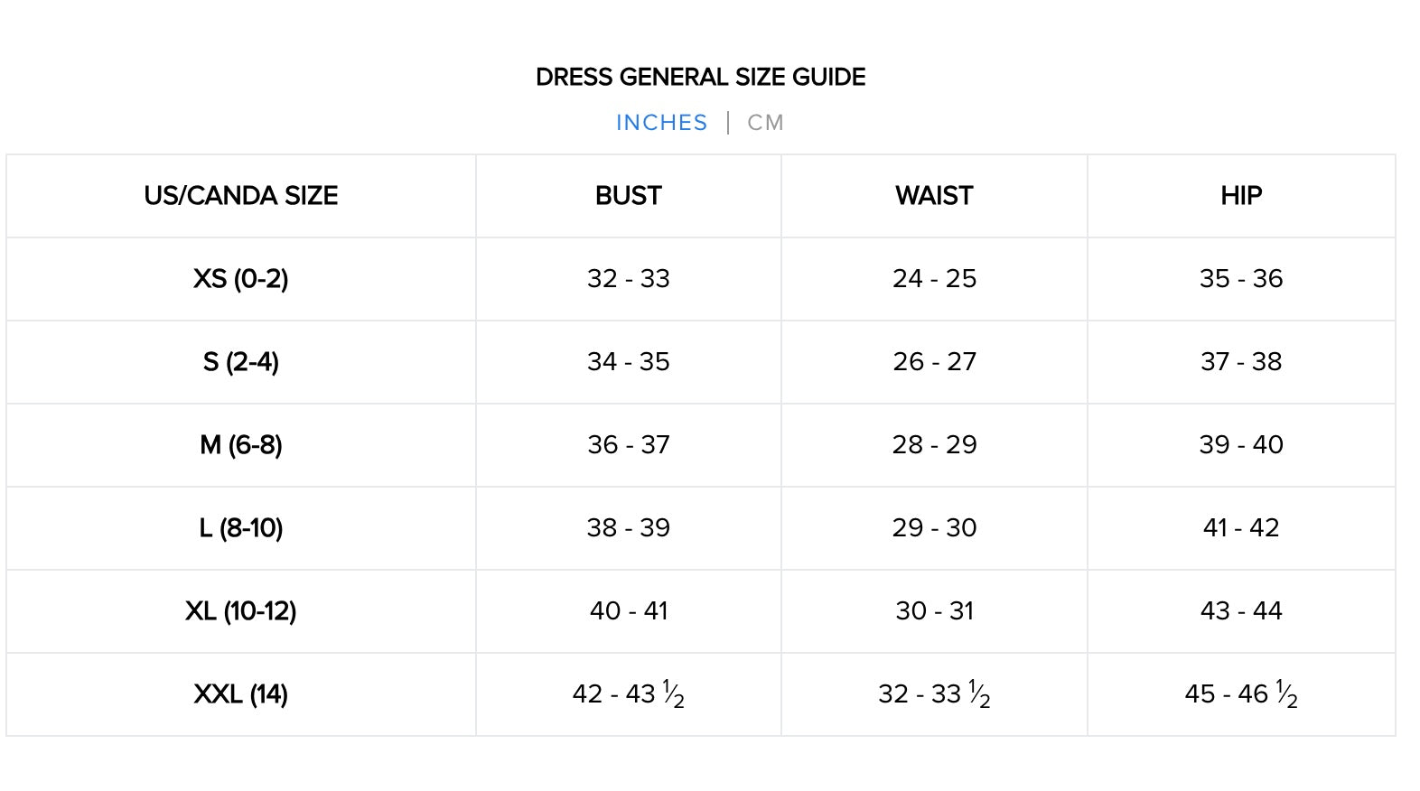Switch to the INCHES unit tab
The width and height of the screenshot is (1420, 791).
point(661,123)
